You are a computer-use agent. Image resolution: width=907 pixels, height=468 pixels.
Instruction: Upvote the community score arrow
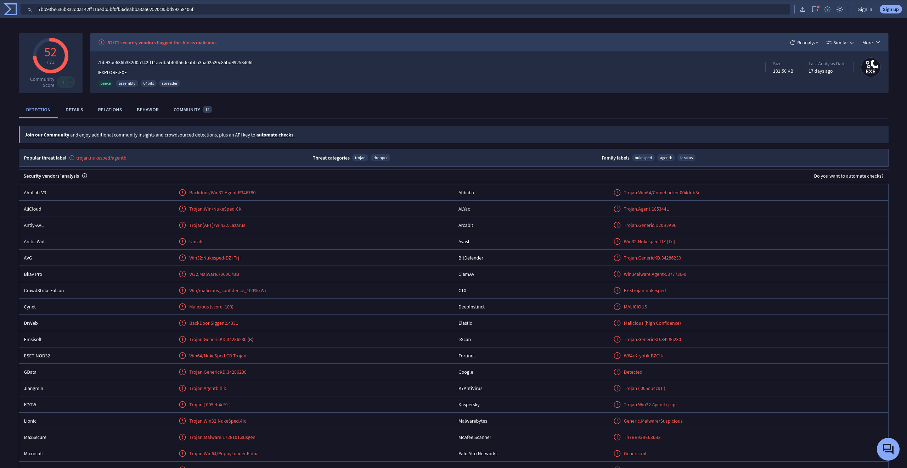(x=70, y=80)
